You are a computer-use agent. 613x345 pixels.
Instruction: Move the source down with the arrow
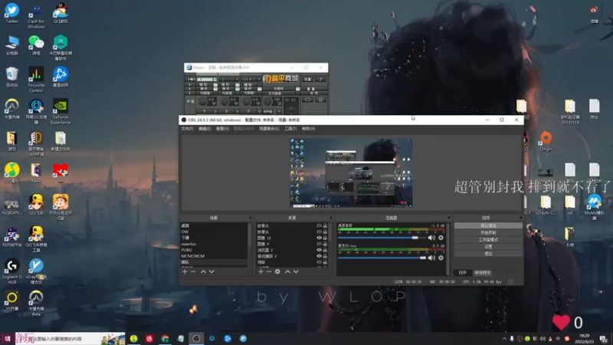296,271
